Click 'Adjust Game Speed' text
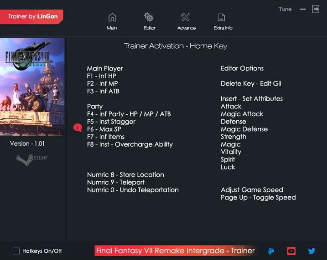Image resolution: width=327 pixels, height=260 pixels. tap(252, 190)
